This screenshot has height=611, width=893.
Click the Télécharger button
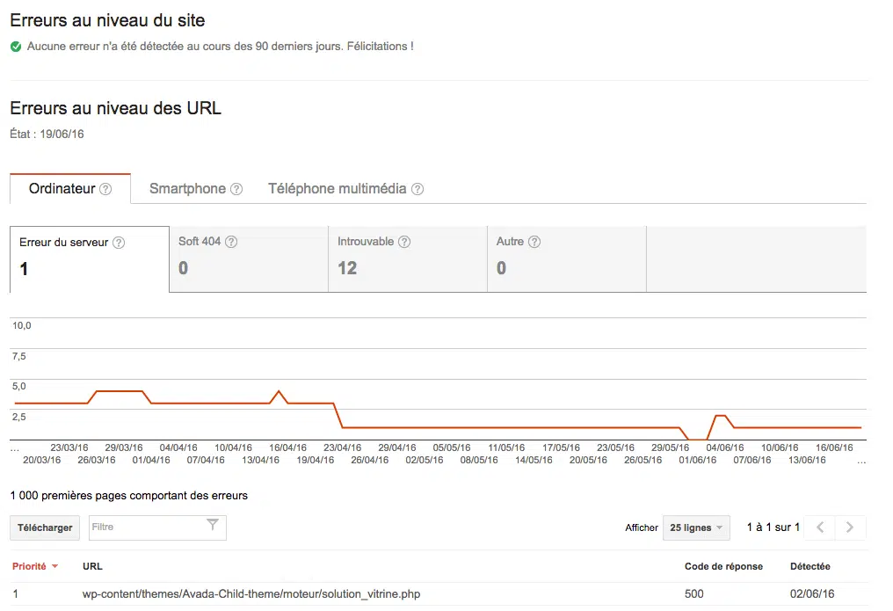coord(45,527)
